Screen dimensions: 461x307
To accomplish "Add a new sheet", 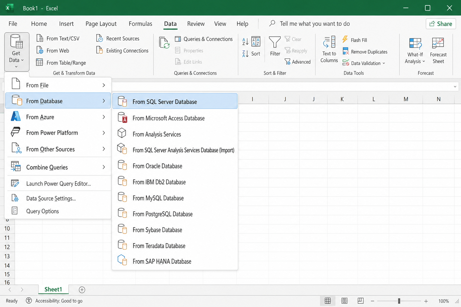I will point(82,290).
